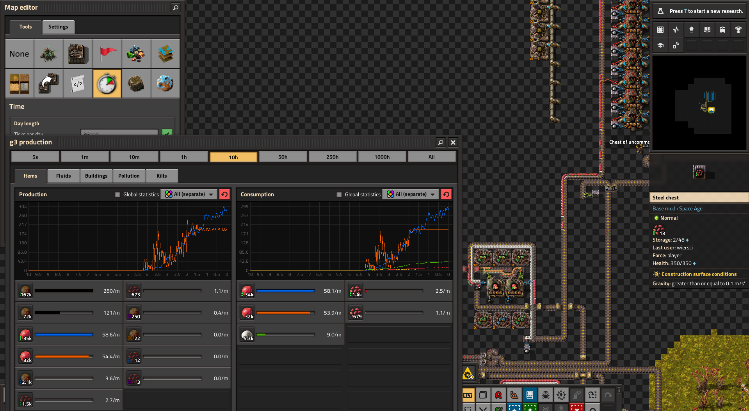Open the trains overview icon
This screenshot has width=749, height=411.
click(x=723, y=30)
